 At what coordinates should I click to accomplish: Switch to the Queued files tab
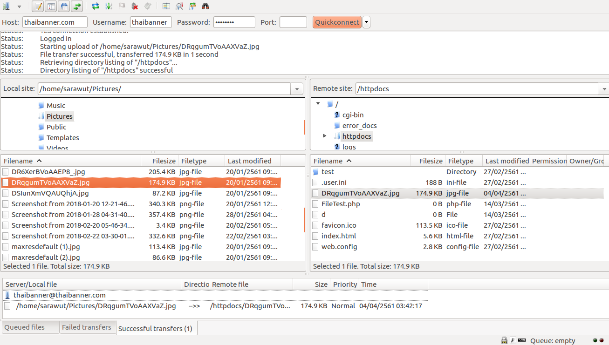coord(25,327)
